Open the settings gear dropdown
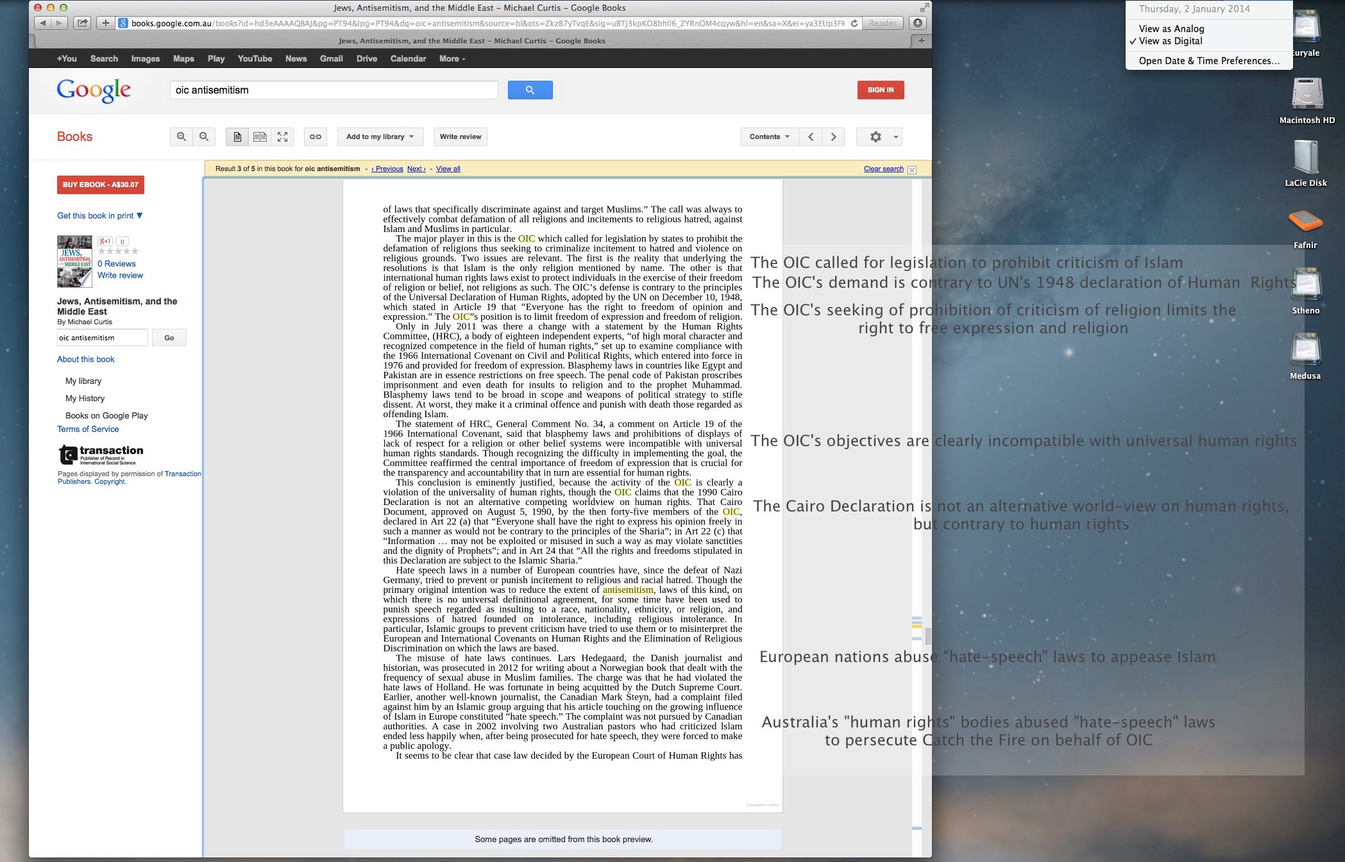The image size is (1345, 862). [x=879, y=137]
